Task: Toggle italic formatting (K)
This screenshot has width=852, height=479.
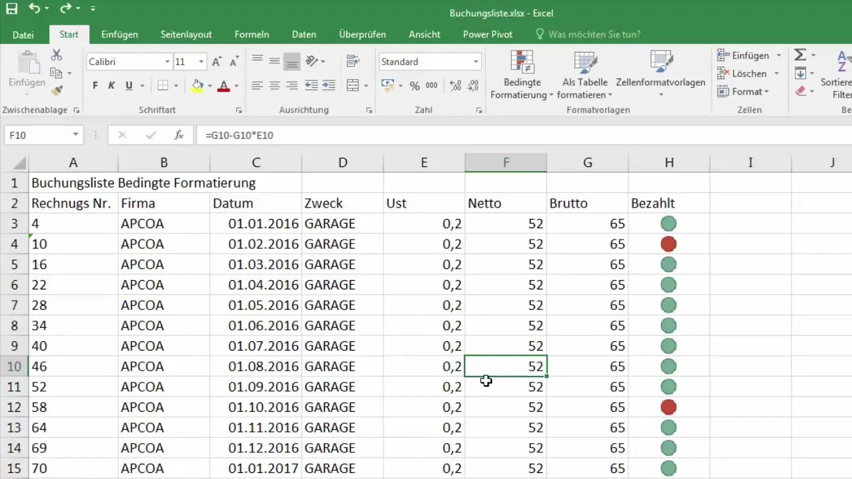Action: [112, 85]
